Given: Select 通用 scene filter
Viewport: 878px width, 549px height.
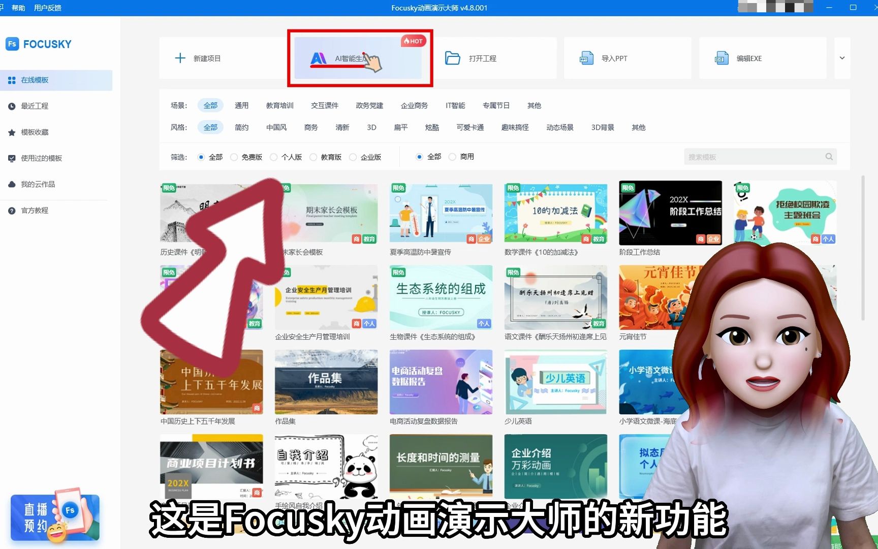Looking at the screenshot, I should point(241,105).
